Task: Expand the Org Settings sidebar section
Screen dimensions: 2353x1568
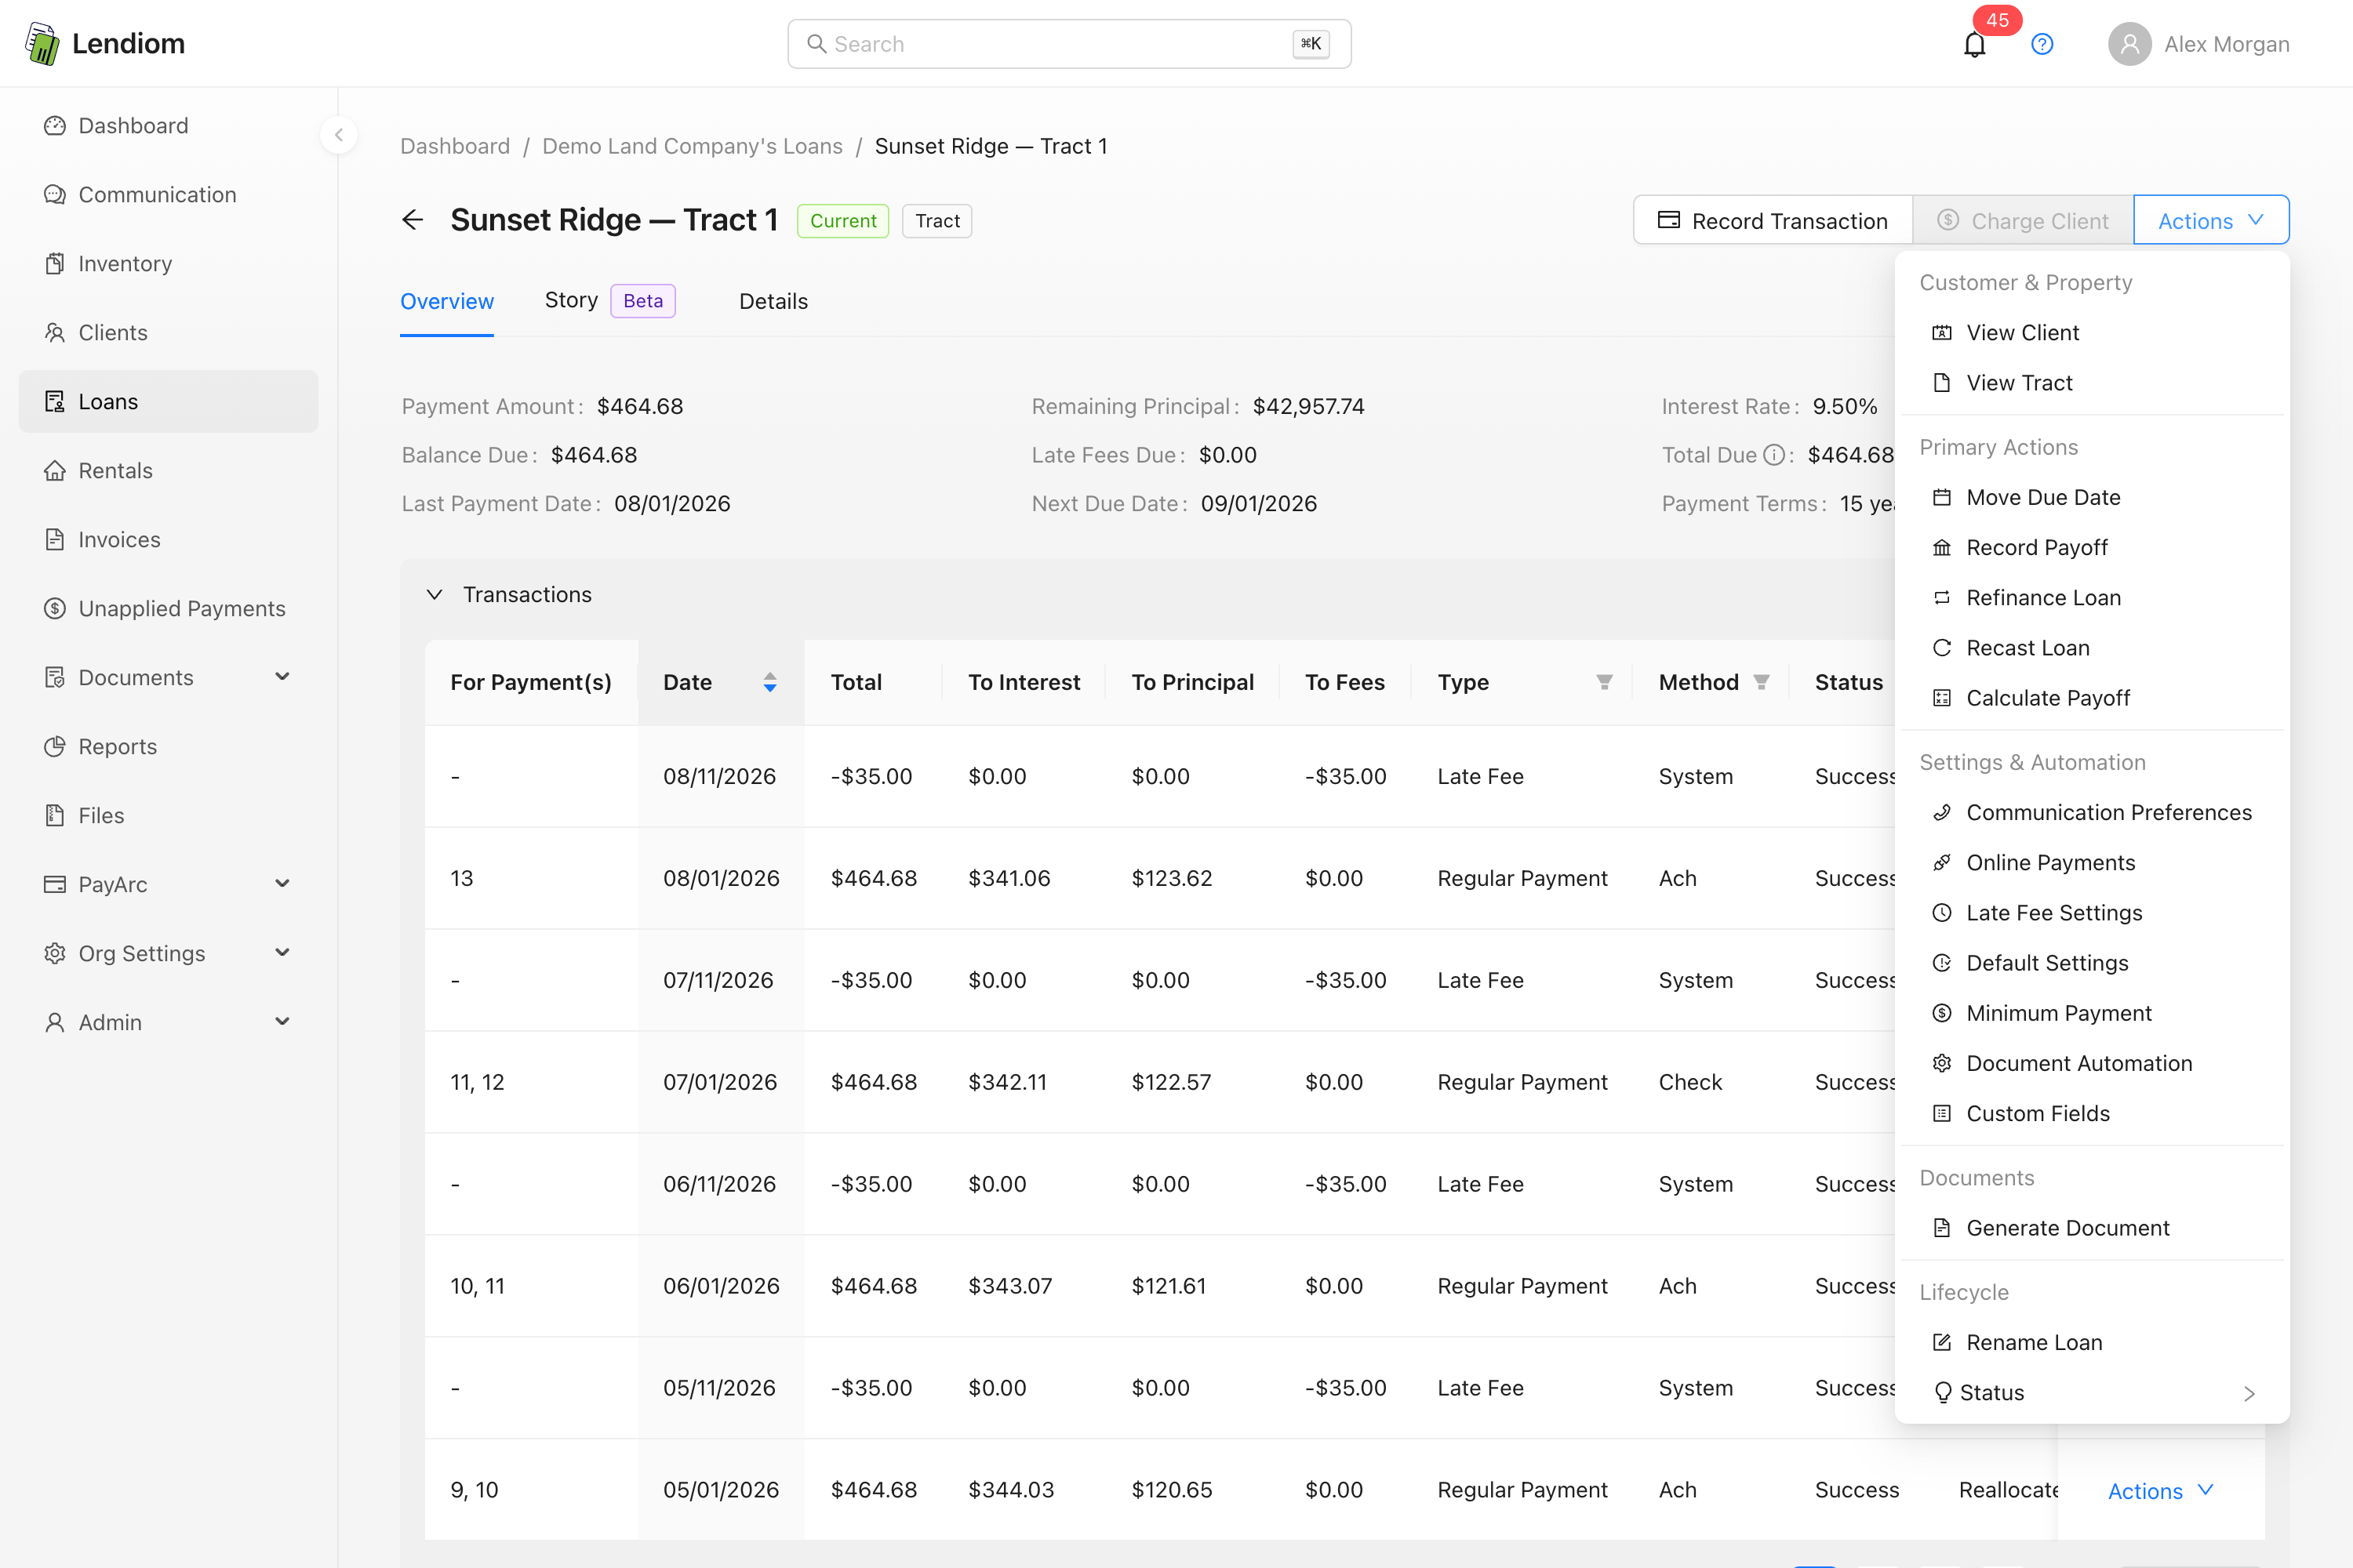Action: pos(168,954)
